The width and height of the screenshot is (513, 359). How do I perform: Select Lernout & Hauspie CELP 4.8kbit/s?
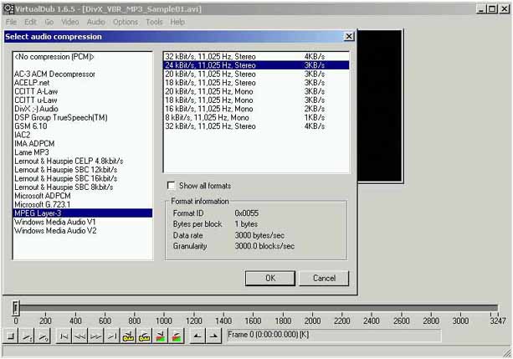83,161
